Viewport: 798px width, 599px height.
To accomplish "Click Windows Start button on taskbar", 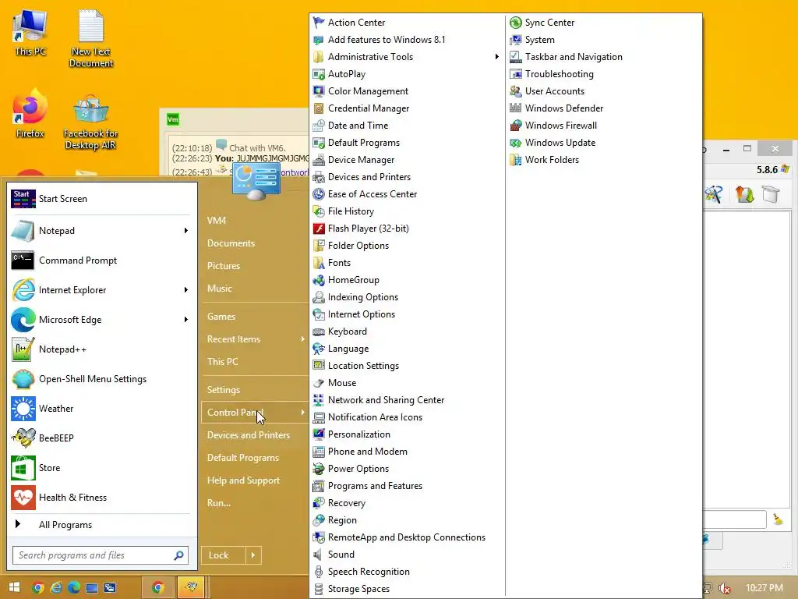I will [14, 587].
